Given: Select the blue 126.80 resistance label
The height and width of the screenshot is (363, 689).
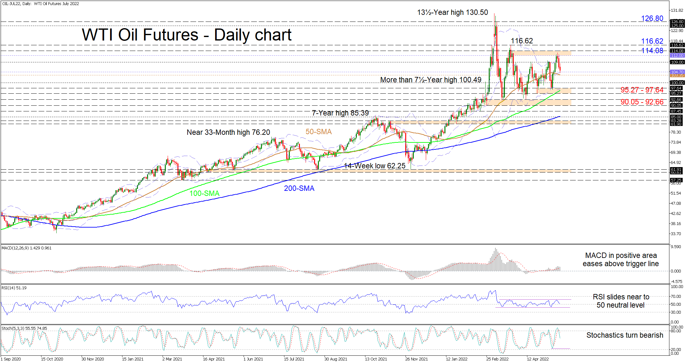Looking at the screenshot, I should click(652, 19).
